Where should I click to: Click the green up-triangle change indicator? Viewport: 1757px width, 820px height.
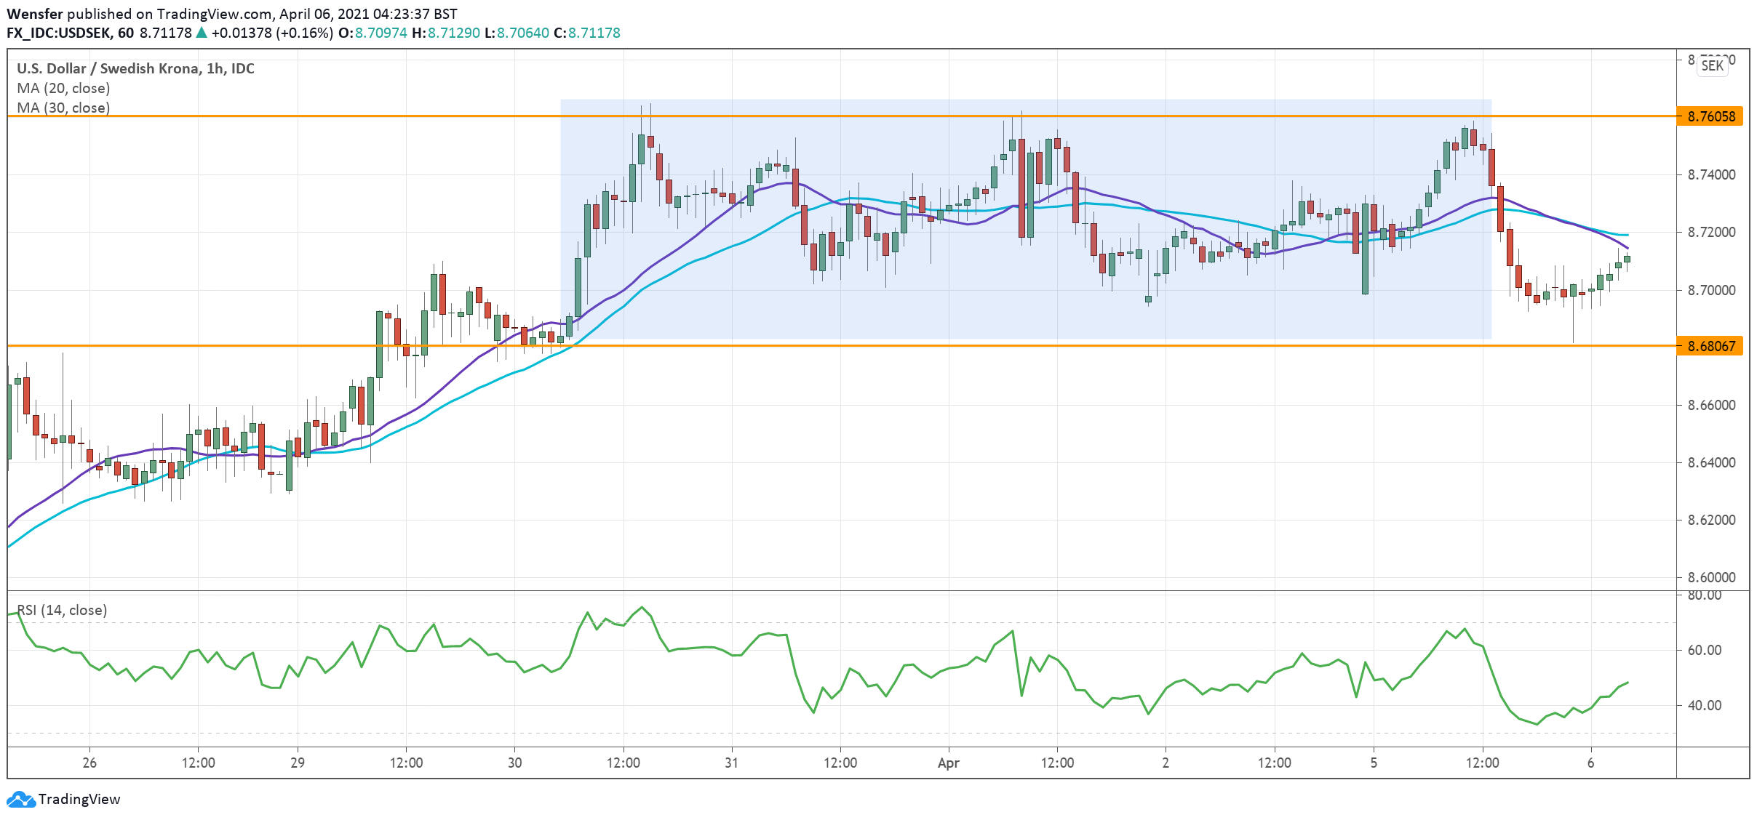[200, 33]
